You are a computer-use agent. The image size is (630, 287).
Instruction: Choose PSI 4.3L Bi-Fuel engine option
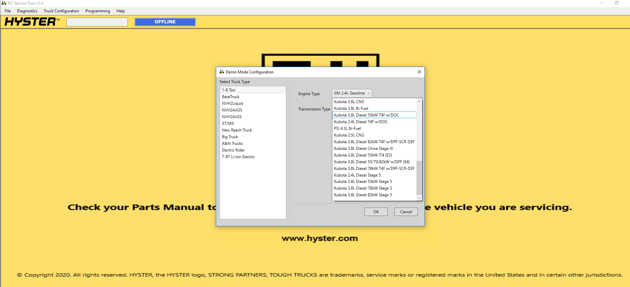[x=347, y=128]
